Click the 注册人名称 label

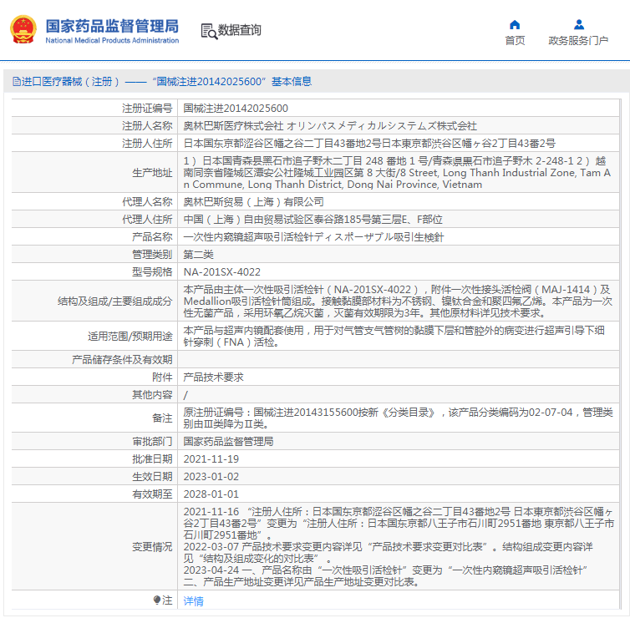click(147, 126)
